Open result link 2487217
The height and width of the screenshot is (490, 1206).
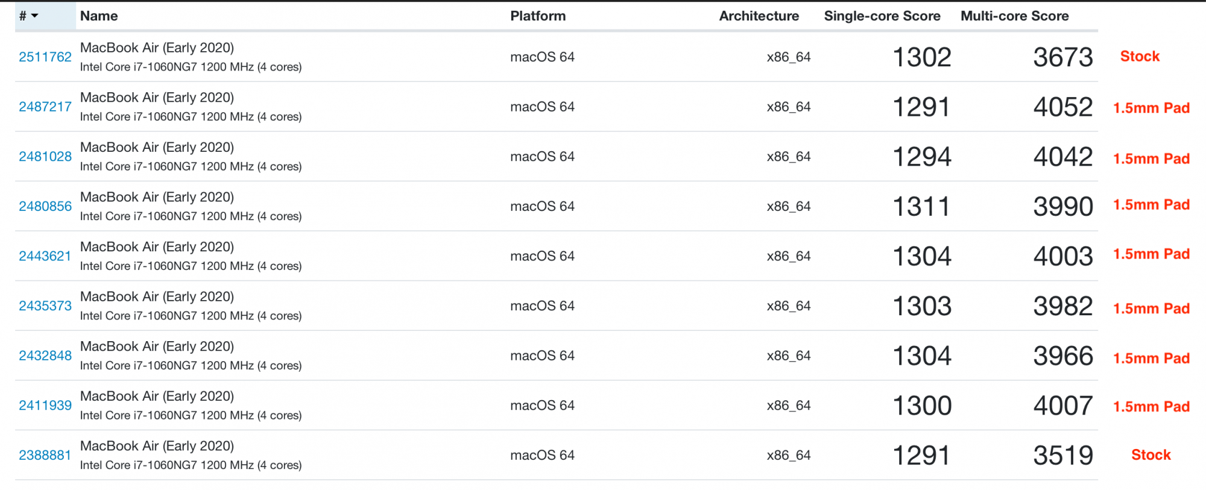point(45,107)
